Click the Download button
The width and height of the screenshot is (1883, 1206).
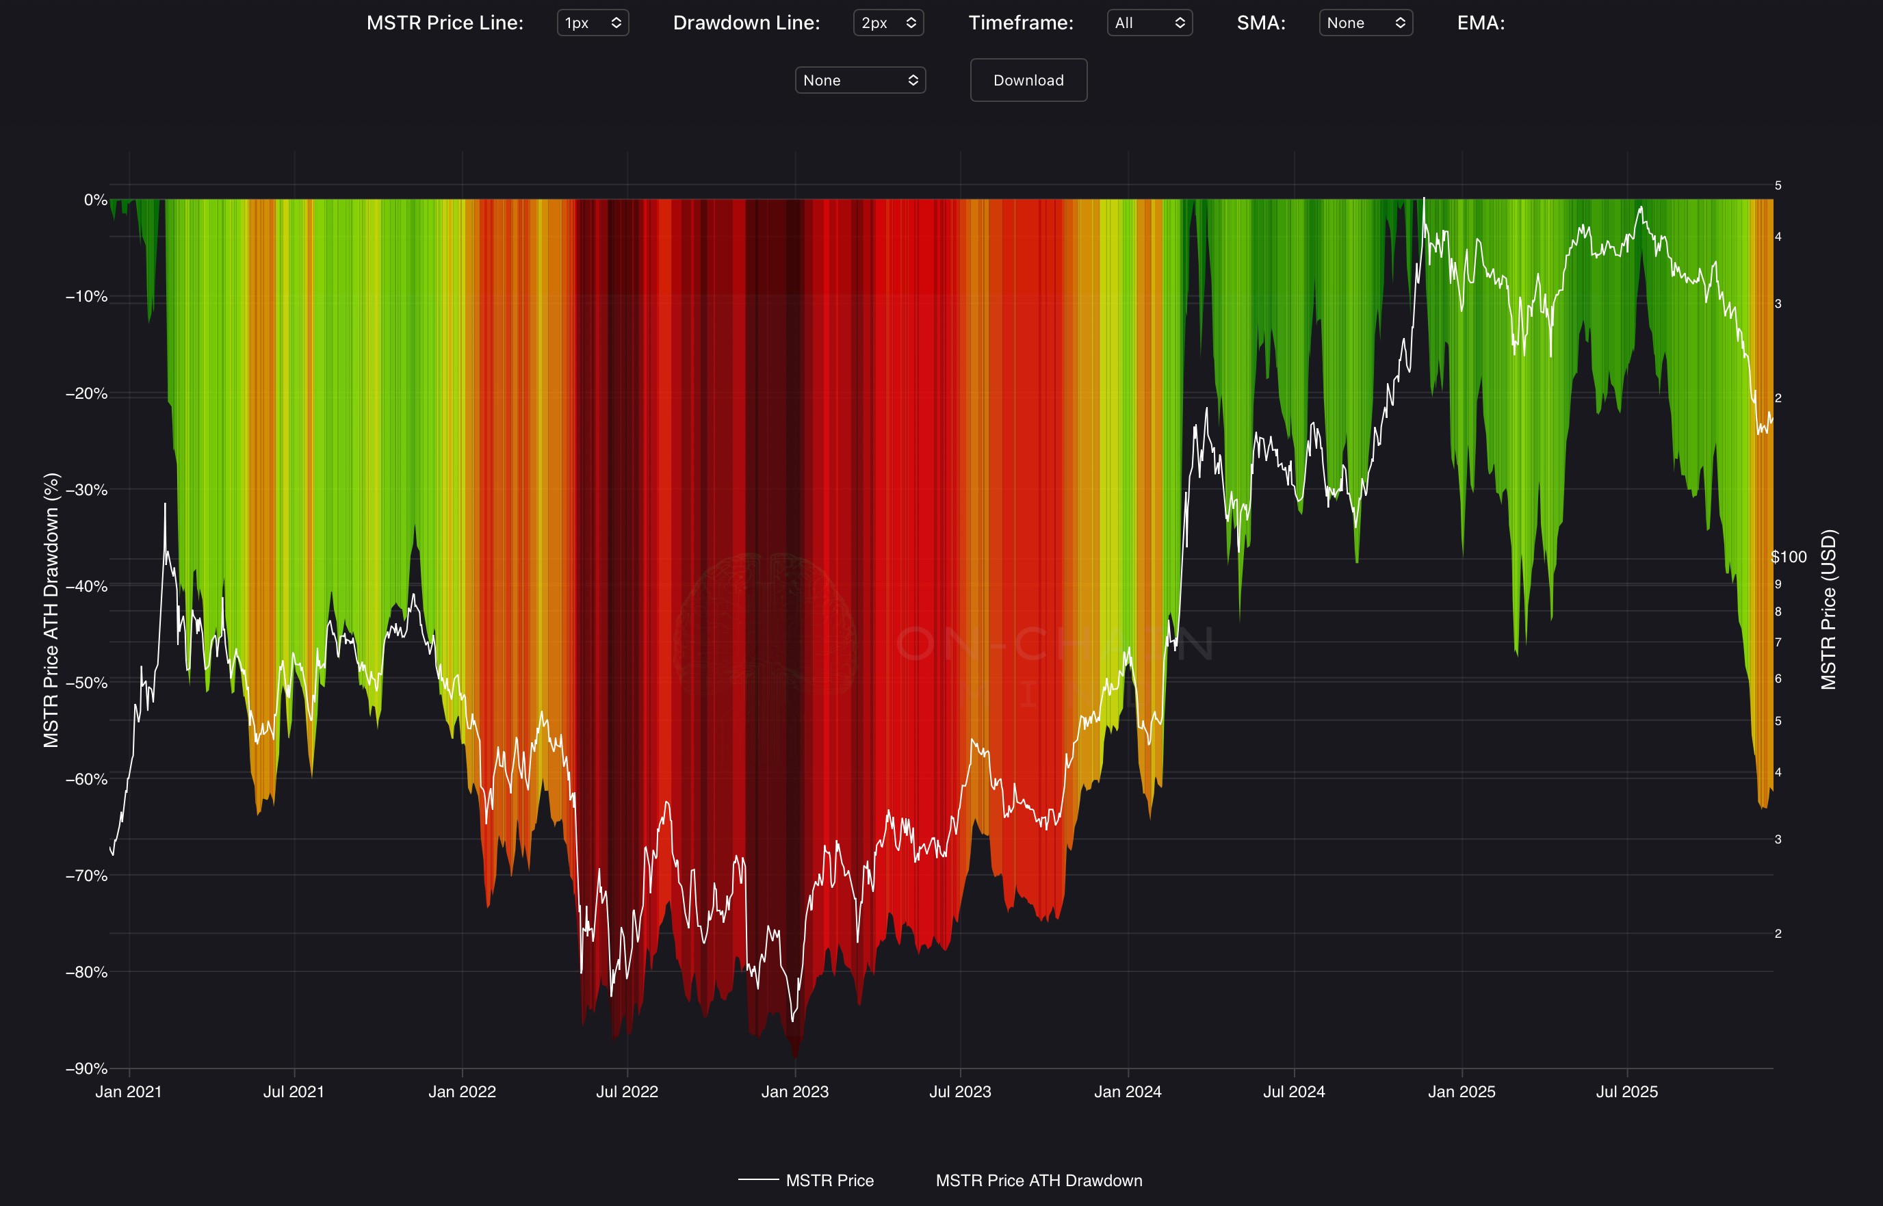(x=1028, y=80)
